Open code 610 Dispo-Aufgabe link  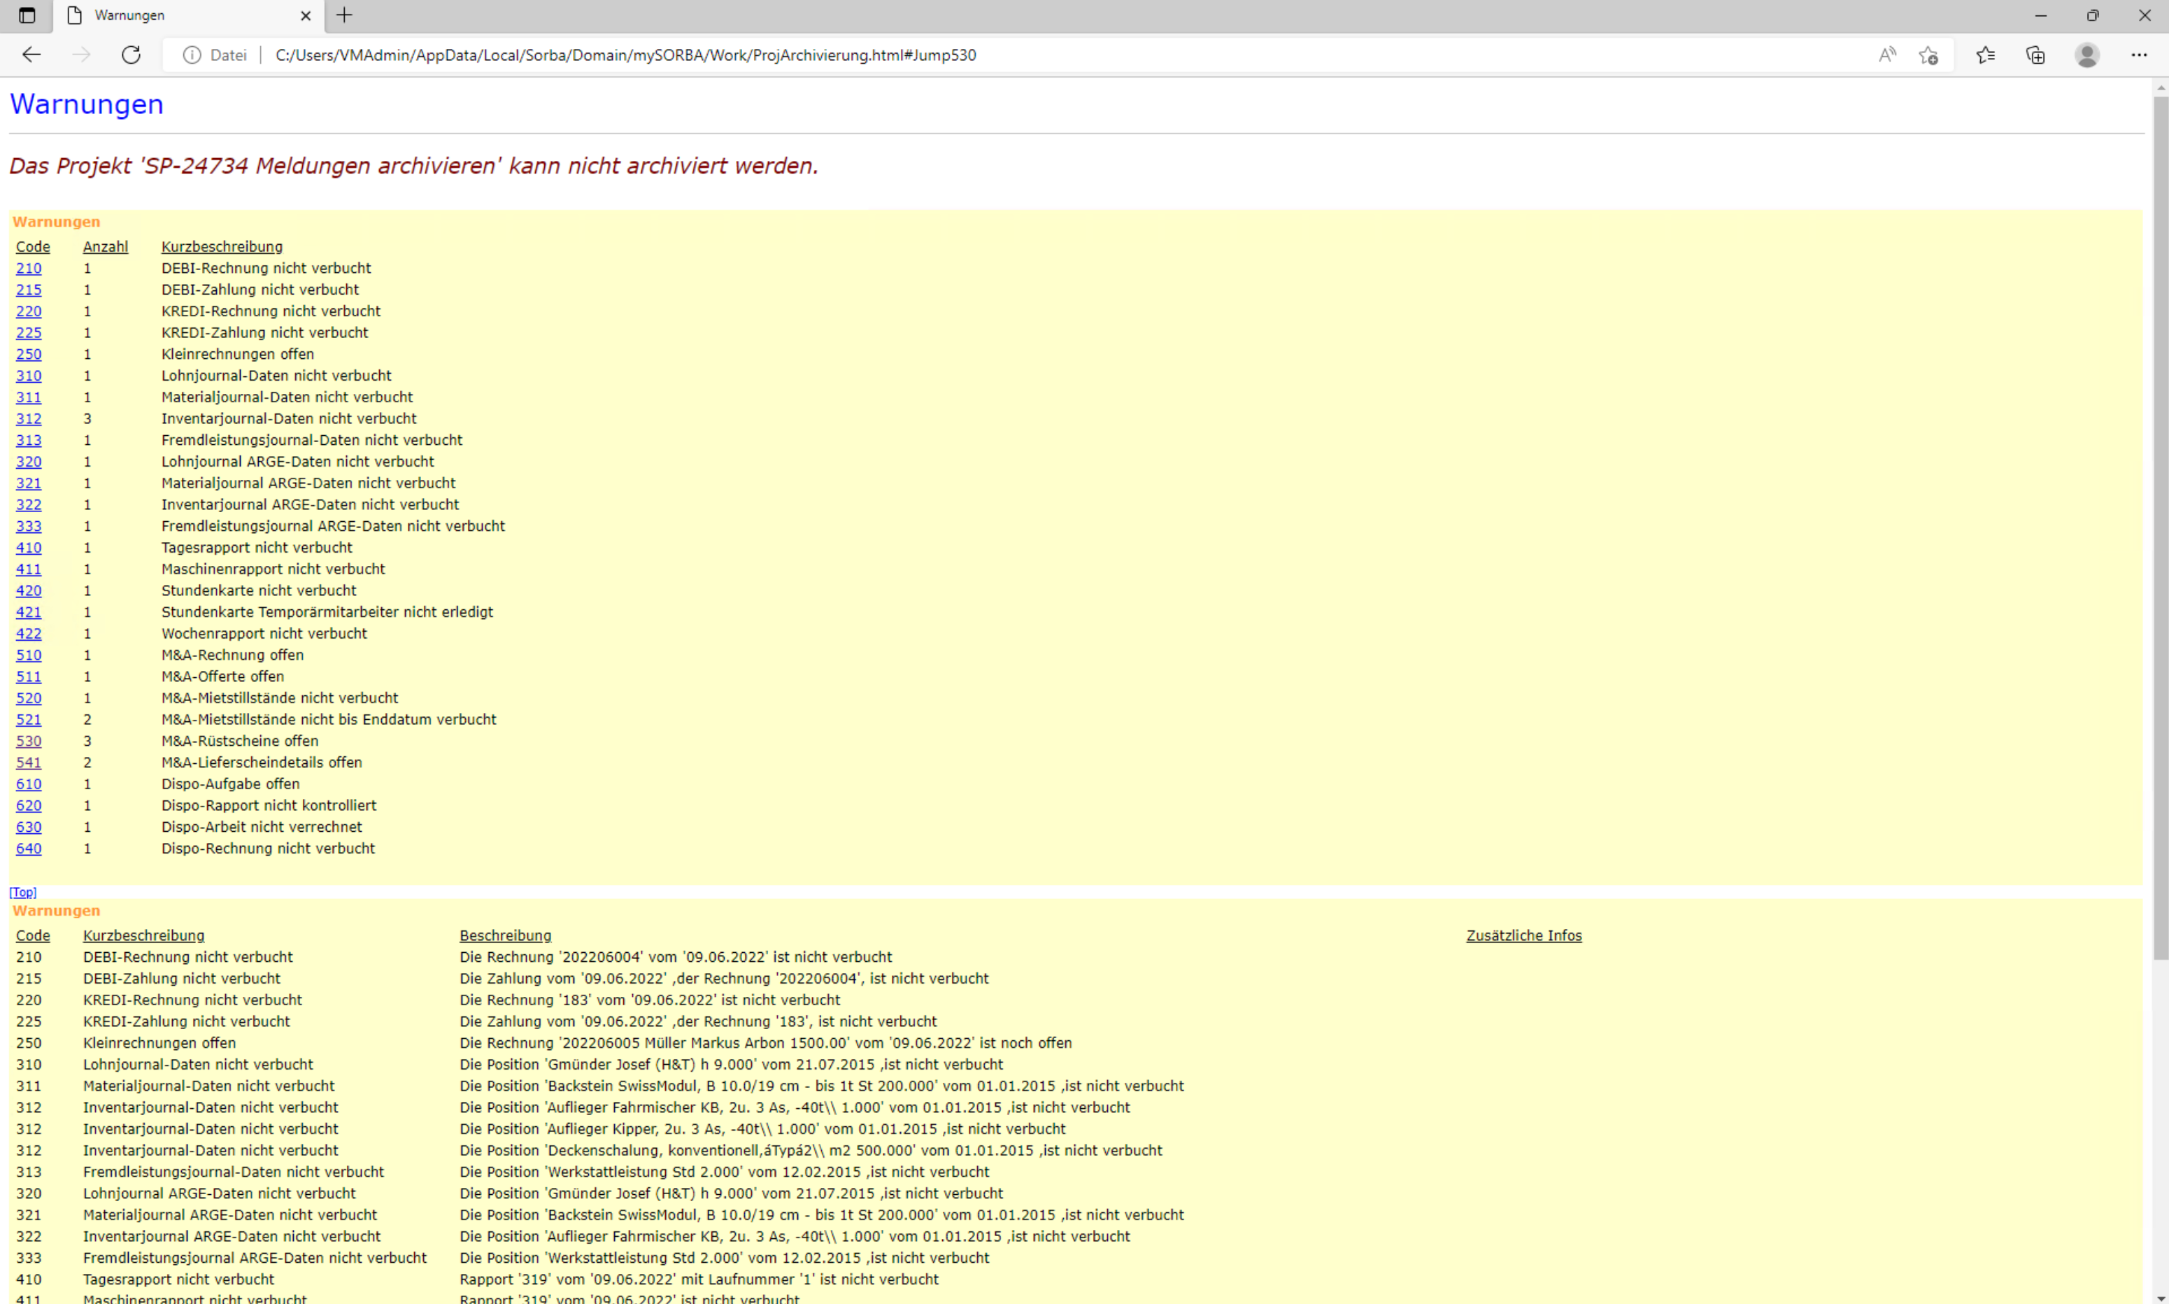click(x=28, y=785)
